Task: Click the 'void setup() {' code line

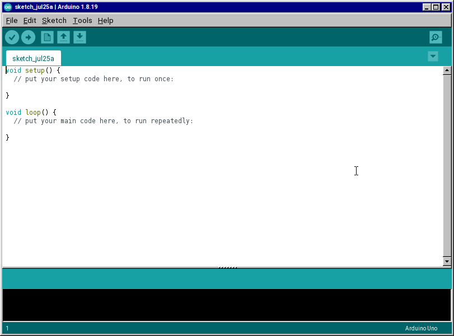Action: 33,71
